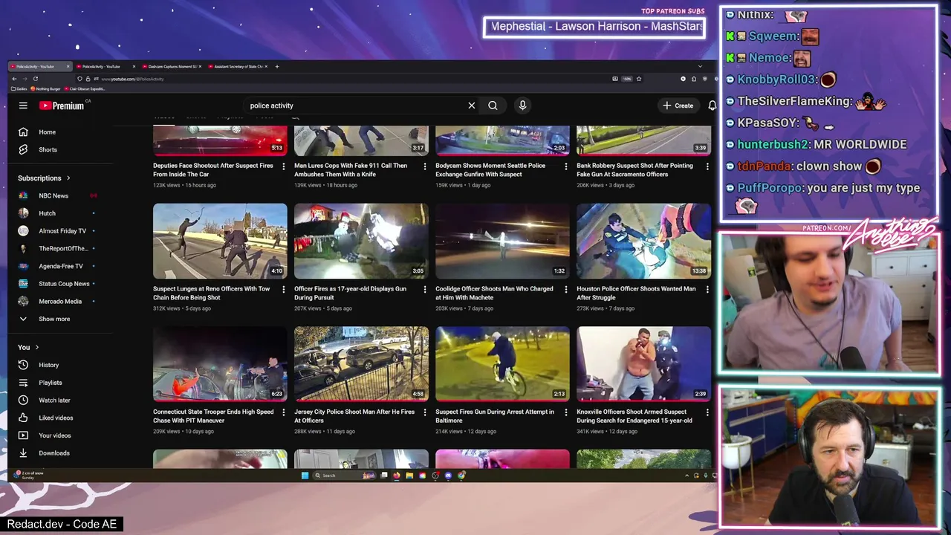Open Reno Officers Tow Chain video thumbnail
Image resolution: width=951 pixels, height=535 pixels.
(x=220, y=241)
